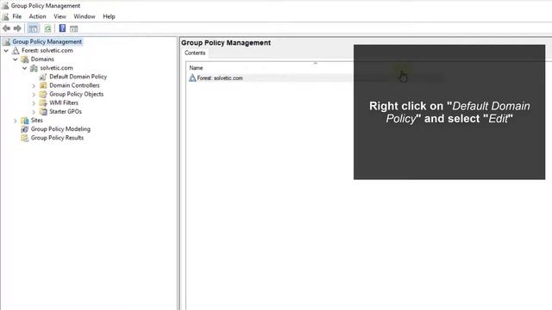Screen dimensions: 552x310
Task: Click the Group Policy Objects folder icon
Action: click(x=43, y=94)
